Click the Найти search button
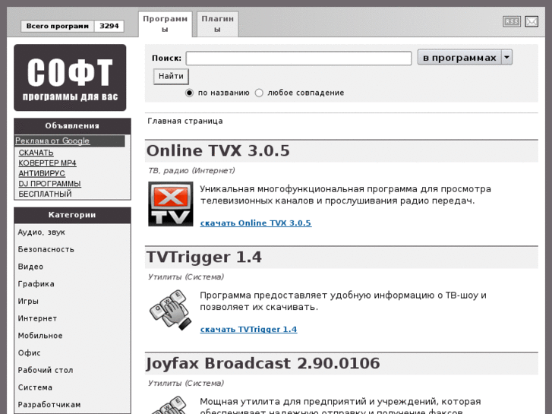This screenshot has height=414, width=552. [171, 77]
